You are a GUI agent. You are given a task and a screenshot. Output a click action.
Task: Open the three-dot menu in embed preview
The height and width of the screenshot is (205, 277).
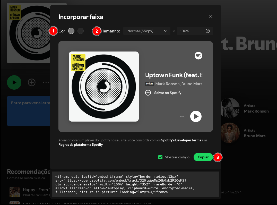coord(182,116)
